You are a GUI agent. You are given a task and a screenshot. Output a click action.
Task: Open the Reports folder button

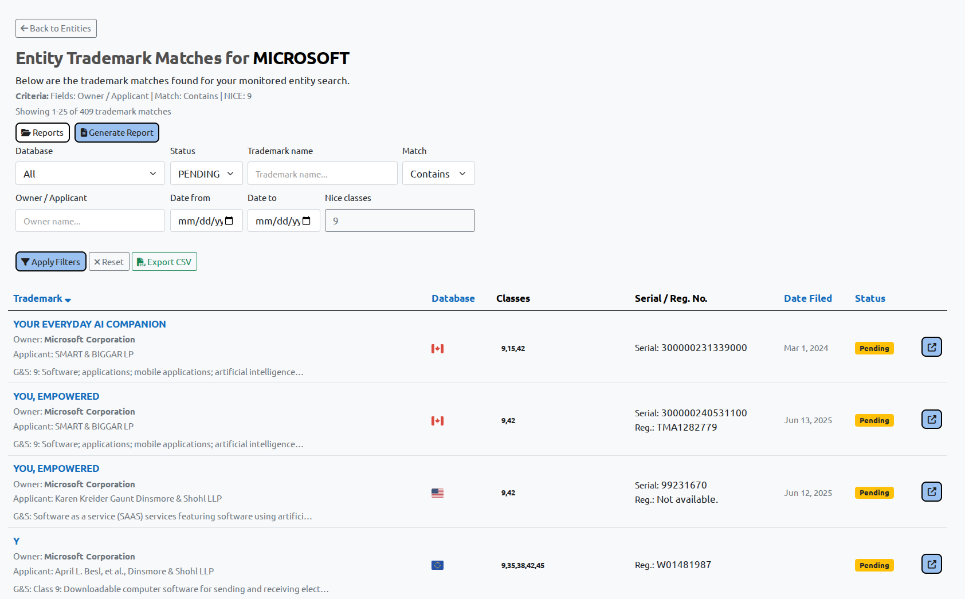(42, 132)
